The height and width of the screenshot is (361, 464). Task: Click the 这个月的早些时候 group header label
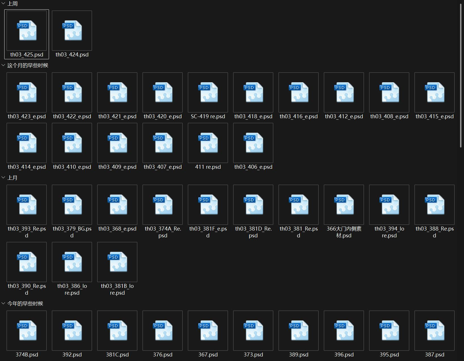point(28,66)
